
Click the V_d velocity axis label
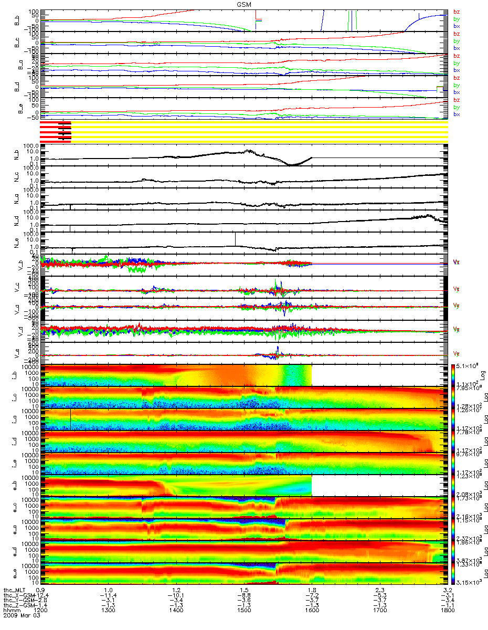click(21, 332)
